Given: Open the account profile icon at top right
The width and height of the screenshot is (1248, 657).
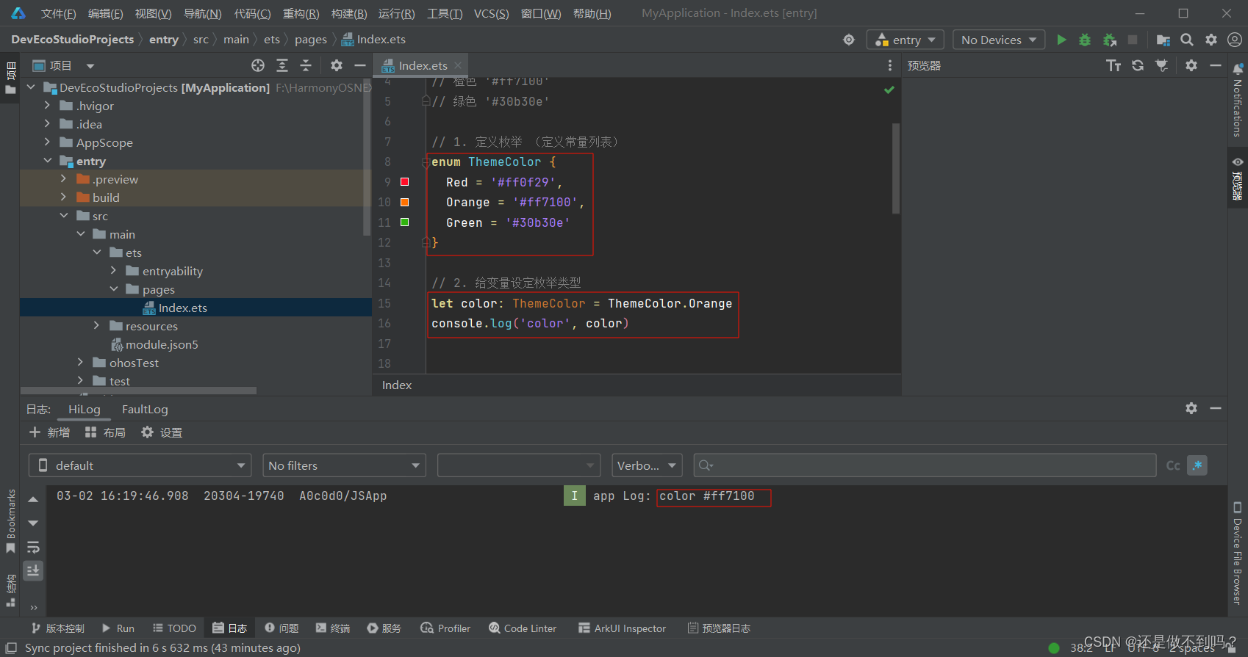Looking at the screenshot, I should pos(1235,40).
